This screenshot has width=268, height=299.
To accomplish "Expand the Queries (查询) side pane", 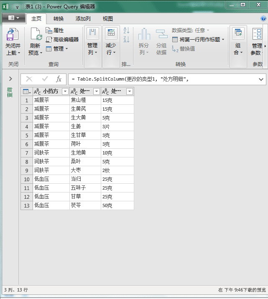I will tap(10, 79).
